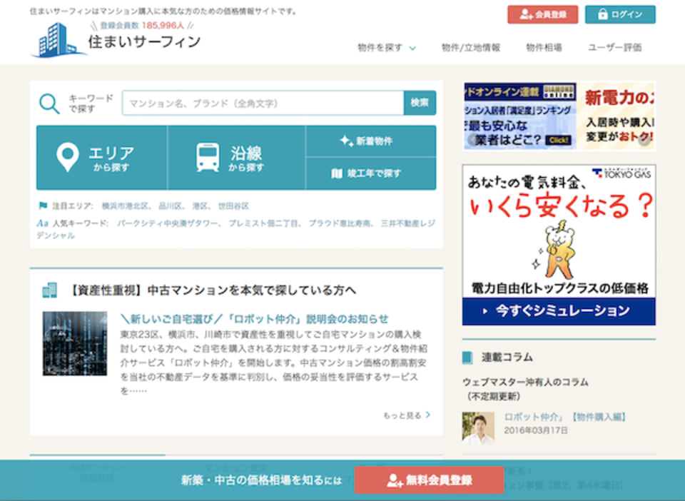This screenshot has width=685, height=501.
Task: Click 三井不動産レジデンシャル keyword link
Action: tap(407, 223)
